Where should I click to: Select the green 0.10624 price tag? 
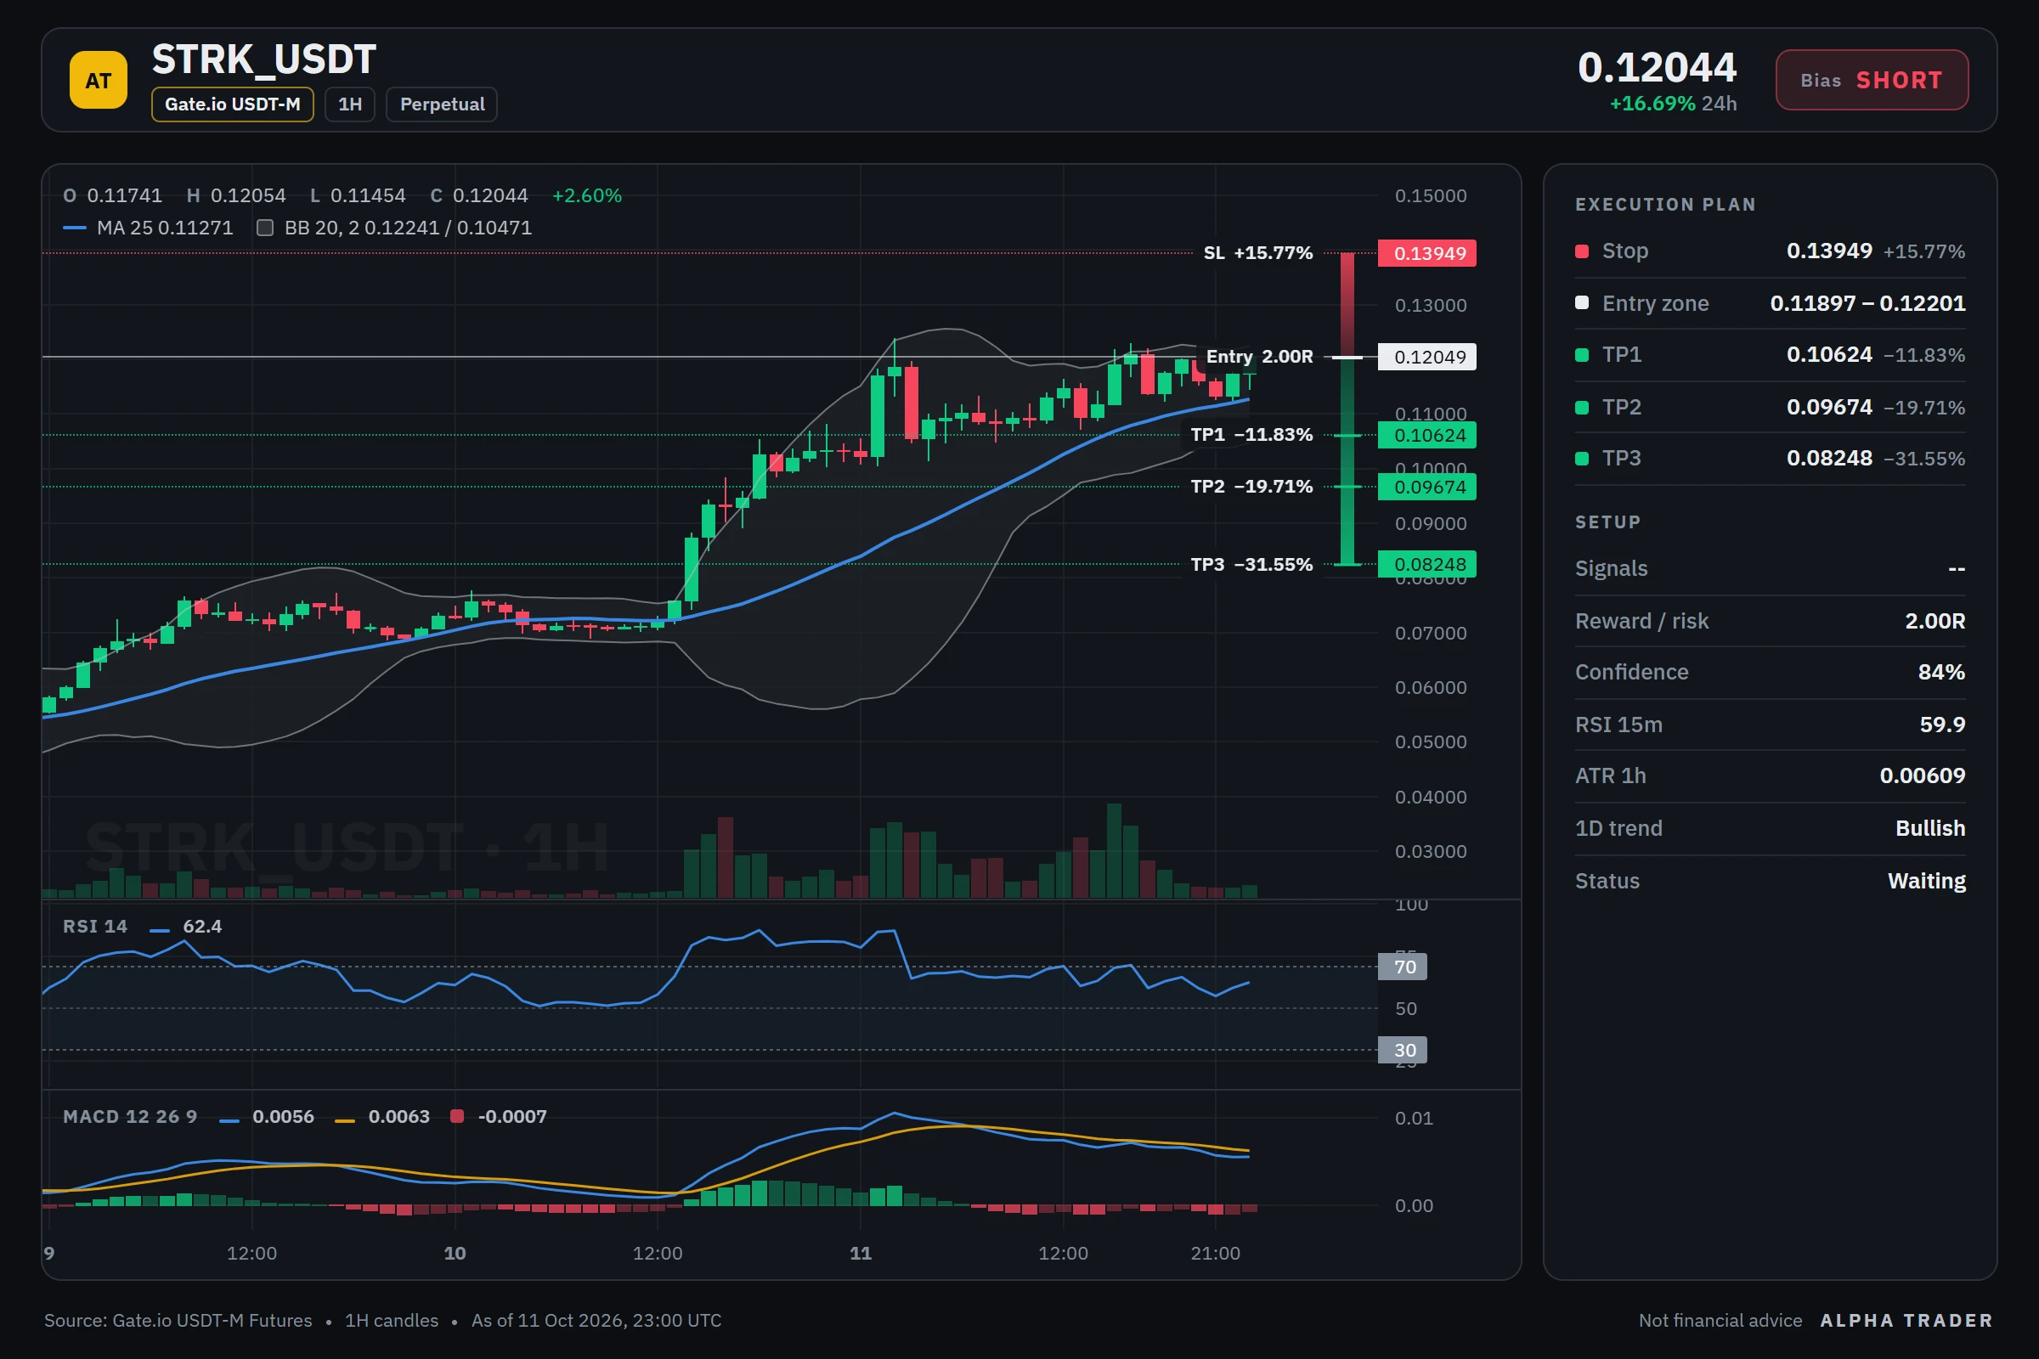tap(1427, 435)
